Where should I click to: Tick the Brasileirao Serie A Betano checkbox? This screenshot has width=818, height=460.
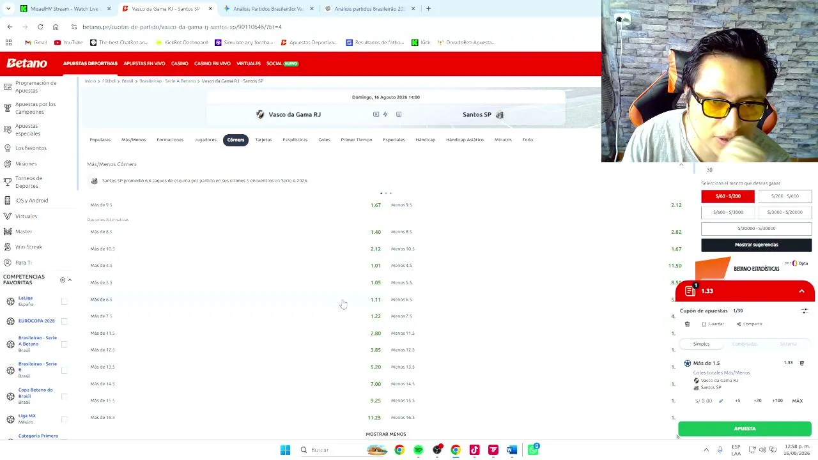(x=64, y=344)
